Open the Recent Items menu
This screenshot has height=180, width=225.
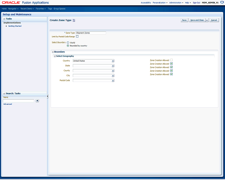point(27,9)
